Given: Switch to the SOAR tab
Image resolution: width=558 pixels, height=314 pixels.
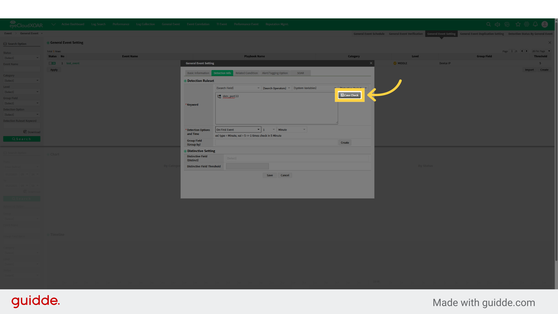Looking at the screenshot, I should pyautogui.click(x=300, y=73).
